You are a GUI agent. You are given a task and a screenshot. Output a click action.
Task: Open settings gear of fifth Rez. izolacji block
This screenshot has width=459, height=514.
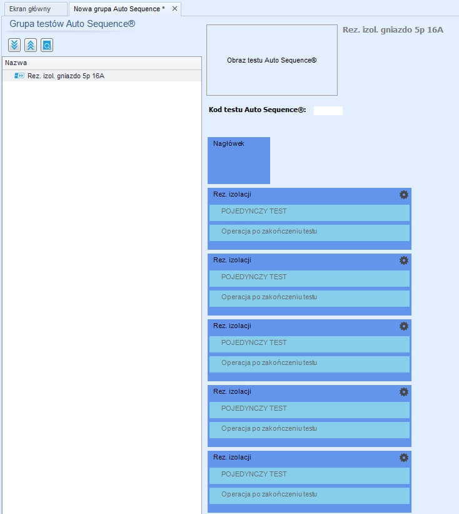(403, 458)
